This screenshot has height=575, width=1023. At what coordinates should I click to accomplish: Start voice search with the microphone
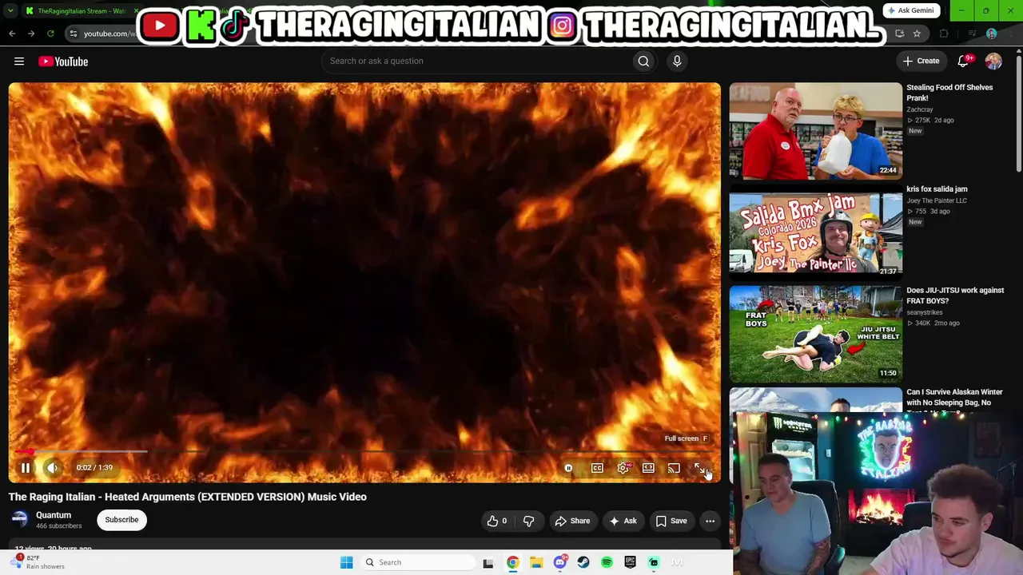(x=677, y=61)
